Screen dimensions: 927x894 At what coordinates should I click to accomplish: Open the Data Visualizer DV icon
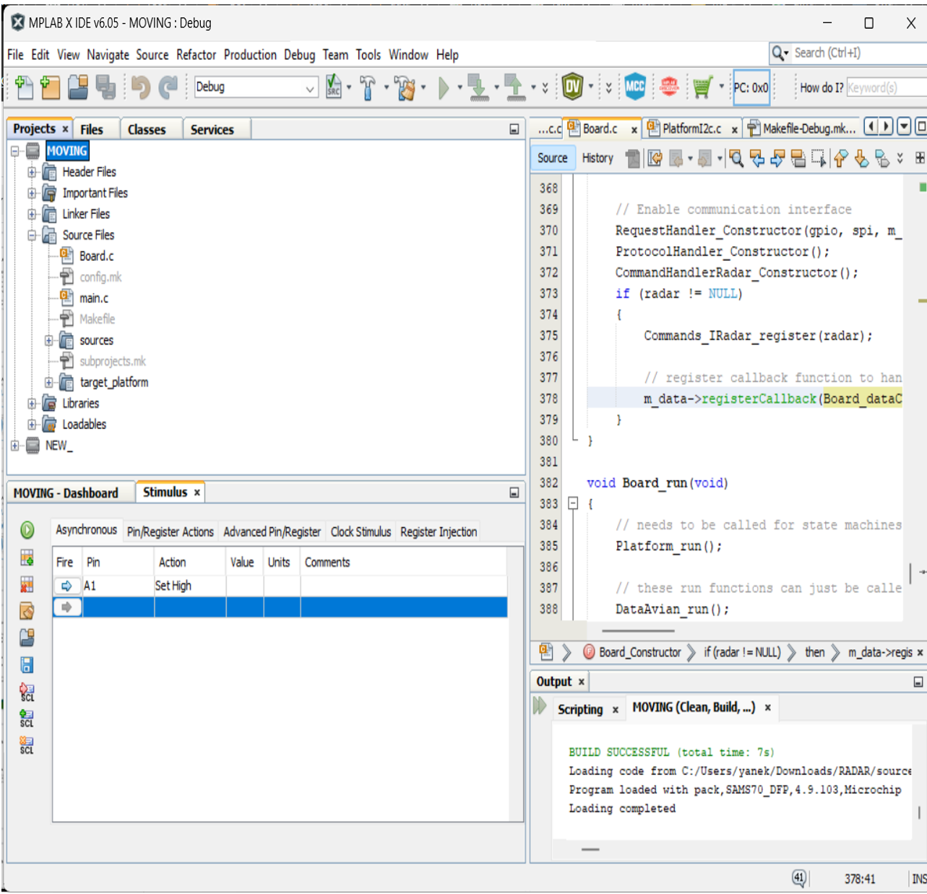572,87
